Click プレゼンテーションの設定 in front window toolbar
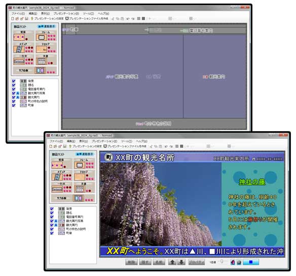The width and height of the screenshot is (296, 276). coord(85,146)
